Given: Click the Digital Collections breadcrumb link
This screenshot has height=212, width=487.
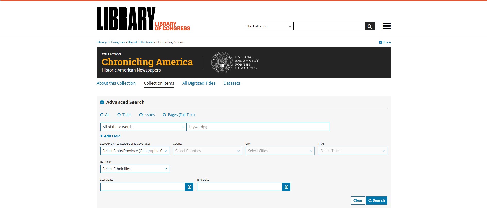Looking at the screenshot, I should pyautogui.click(x=140, y=42).
